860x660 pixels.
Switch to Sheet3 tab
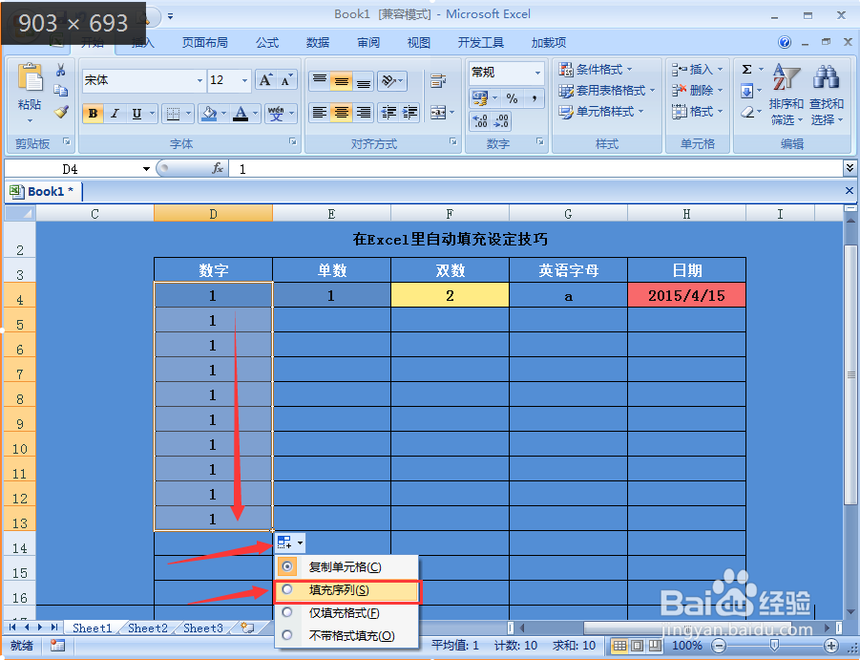click(203, 628)
